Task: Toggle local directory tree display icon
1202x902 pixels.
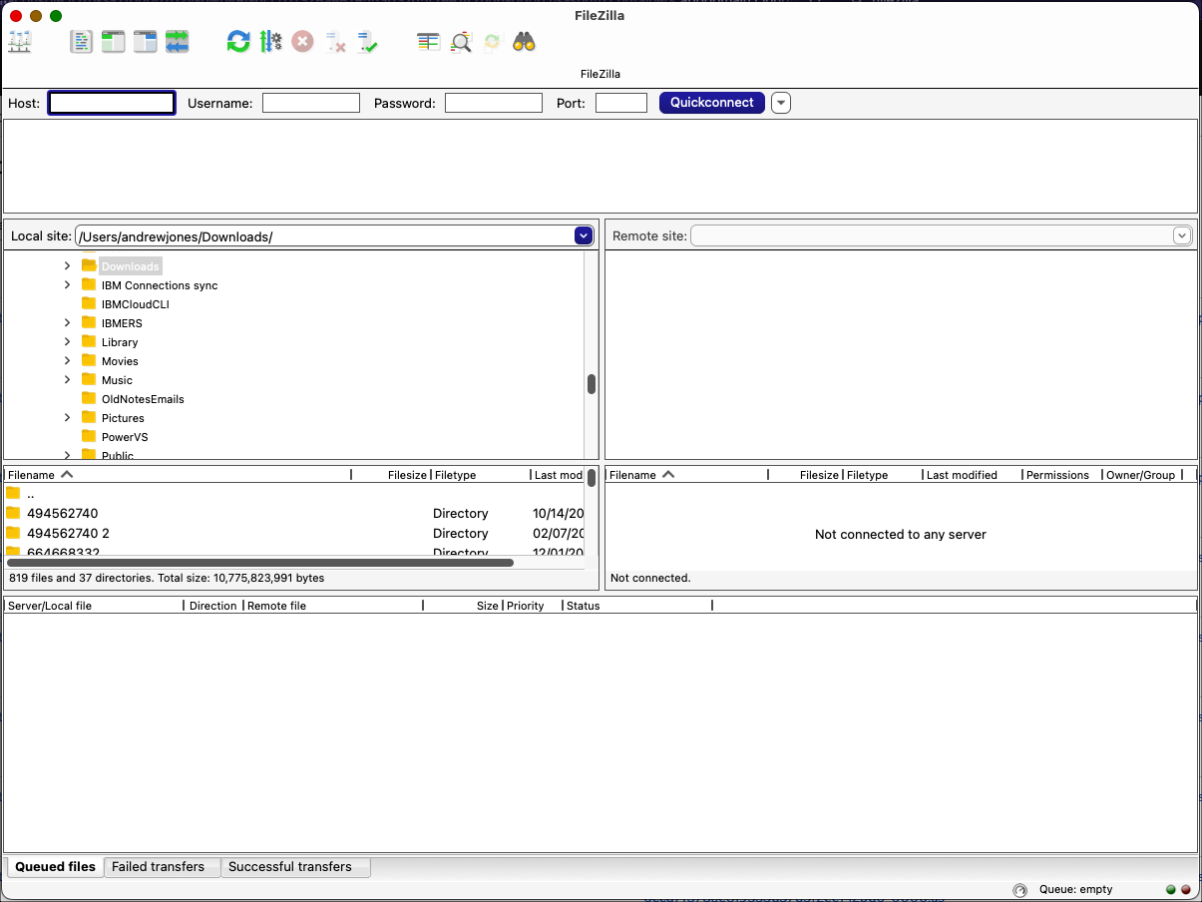Action: [x=114, y=42]
